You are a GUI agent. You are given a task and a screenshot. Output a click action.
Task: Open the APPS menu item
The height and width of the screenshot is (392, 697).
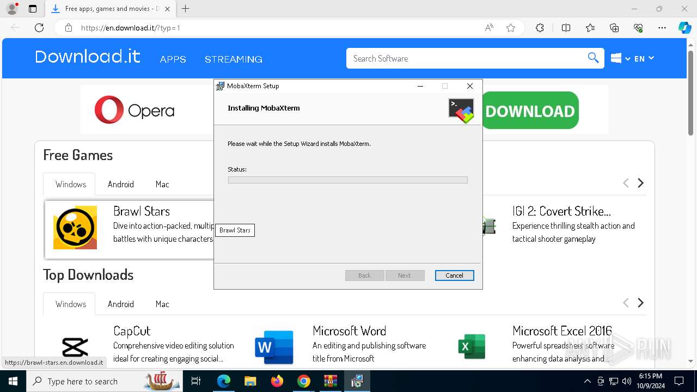point(173,59)
